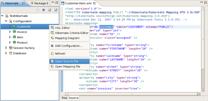Click the Package Explorer tab icon

click(32, 3)
